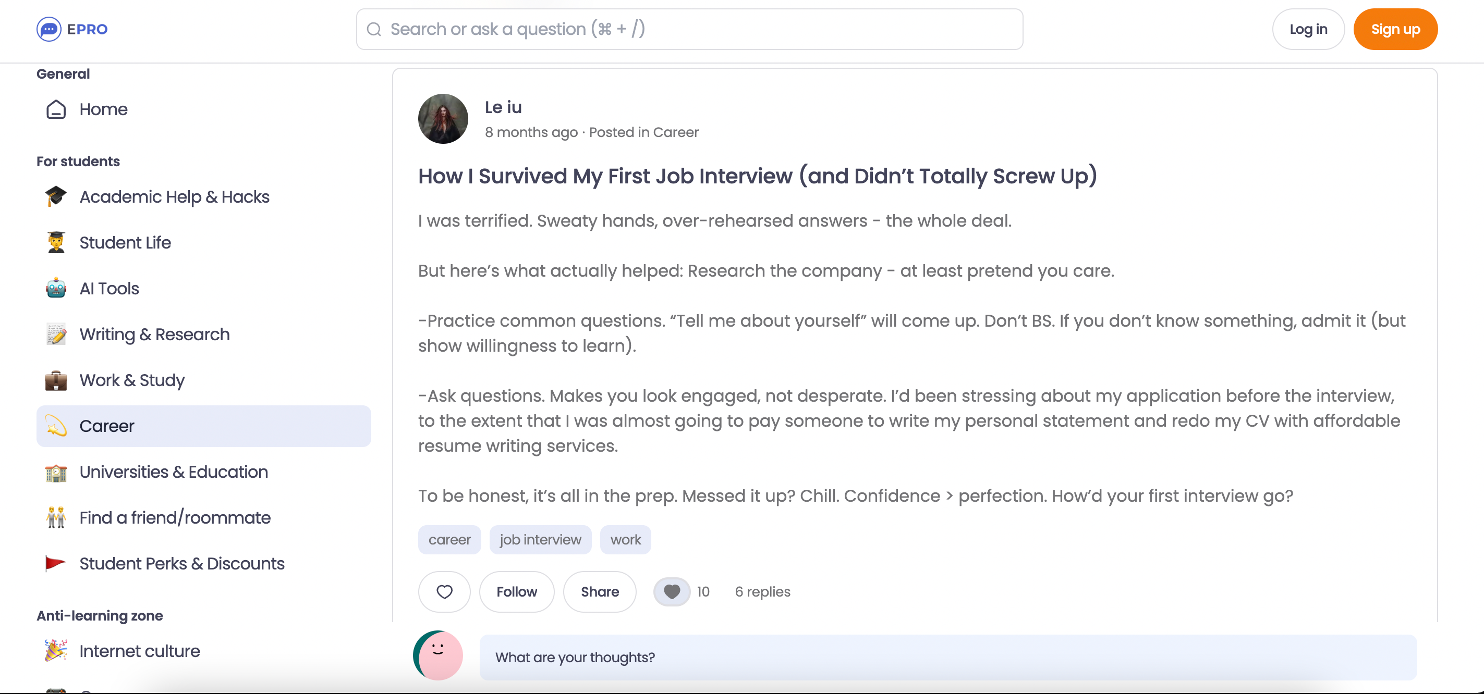Image resolution: width=1484 pixels, height=694 pixels.
Task: Click the EPRO speech bubble logo
Action: [50, 29]
